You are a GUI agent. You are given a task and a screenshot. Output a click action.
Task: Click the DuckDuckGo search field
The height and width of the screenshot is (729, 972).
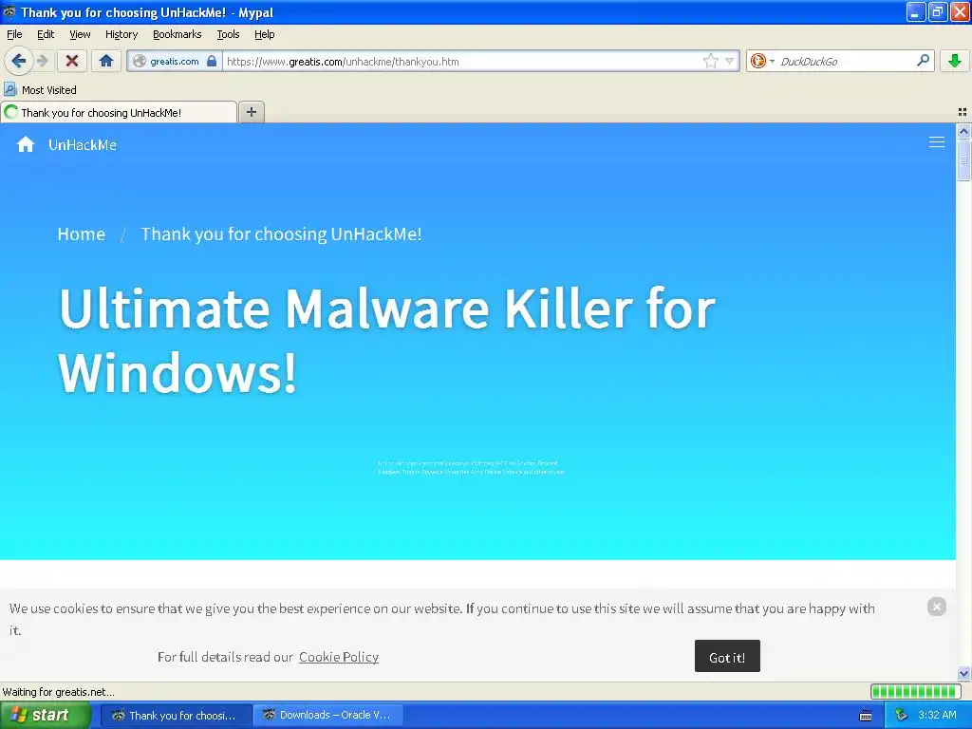pos(845,62)
